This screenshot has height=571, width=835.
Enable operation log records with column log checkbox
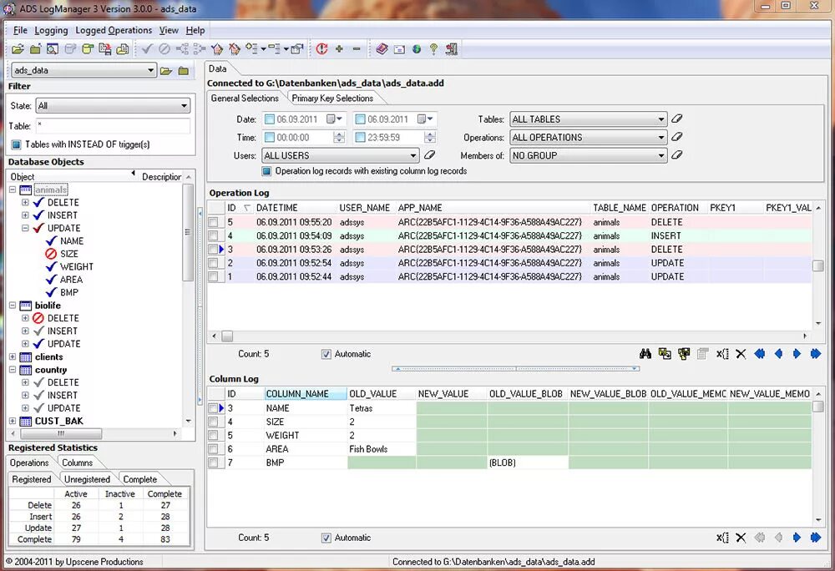[x=267, y=171]
